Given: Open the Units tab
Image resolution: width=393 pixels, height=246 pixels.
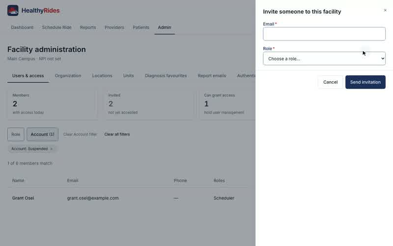Looking at the screenshot, I should pos(128,76).
